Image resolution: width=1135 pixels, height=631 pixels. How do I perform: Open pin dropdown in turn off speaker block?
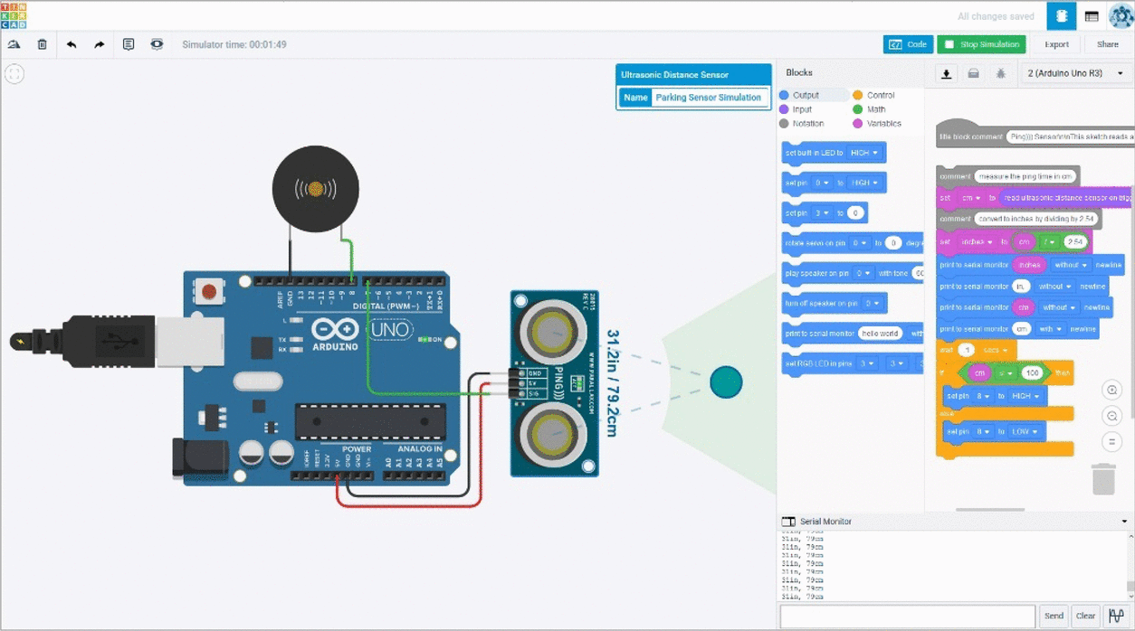tap(872, 304)
